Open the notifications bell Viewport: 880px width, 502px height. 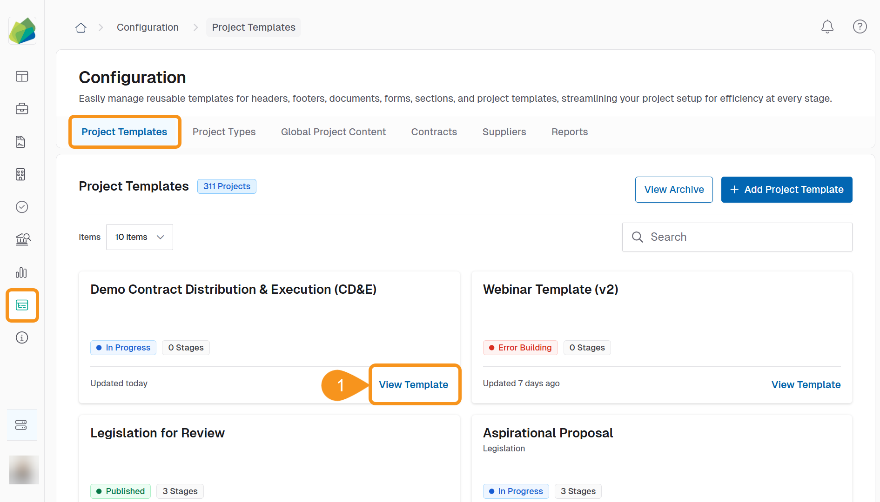(827, 27)
